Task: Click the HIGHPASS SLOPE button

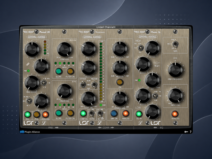Action: pyautogui.click(x=59, y=113)
